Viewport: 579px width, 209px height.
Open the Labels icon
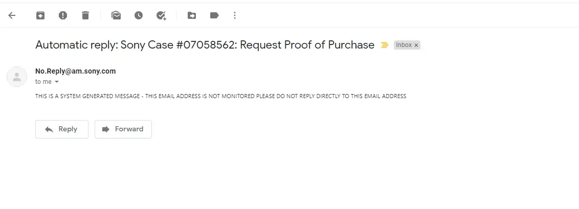(x=214, y=15)
